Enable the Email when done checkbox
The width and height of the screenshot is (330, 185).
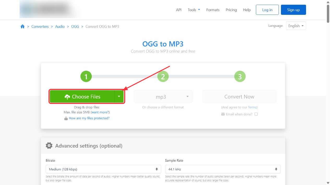[x=256, y=114]
